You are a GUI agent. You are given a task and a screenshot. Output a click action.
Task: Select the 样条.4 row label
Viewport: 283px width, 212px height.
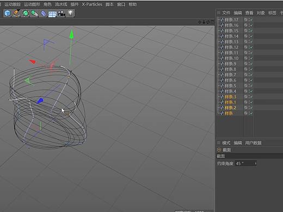pyautogui.click(x=230, y=91)
